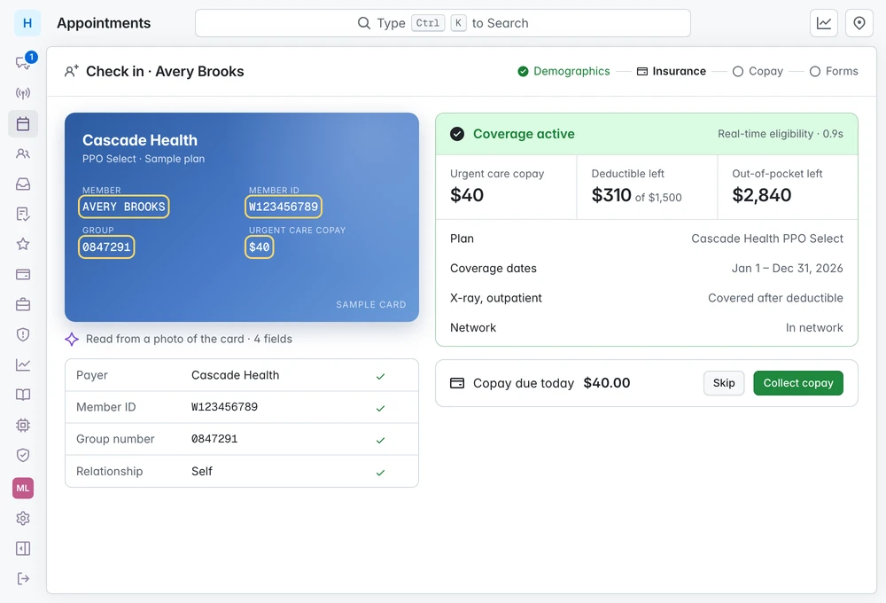
Task: Toggle the sidebar collapse panel icon
Action: point(23,548)
